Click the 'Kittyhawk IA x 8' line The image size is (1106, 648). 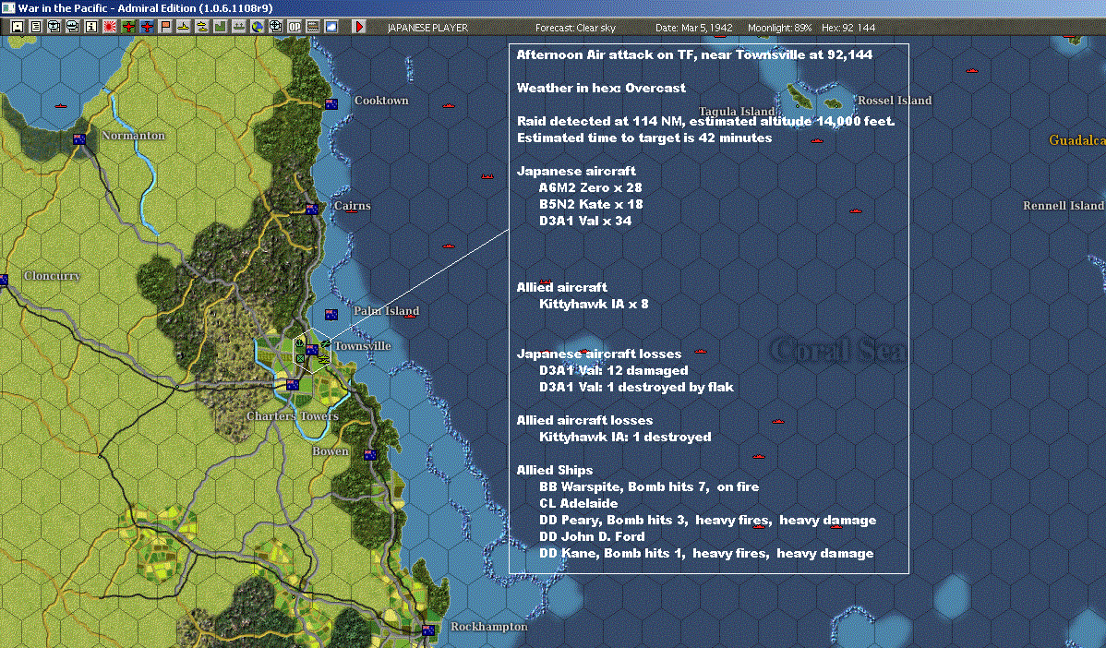pos(594,304)
